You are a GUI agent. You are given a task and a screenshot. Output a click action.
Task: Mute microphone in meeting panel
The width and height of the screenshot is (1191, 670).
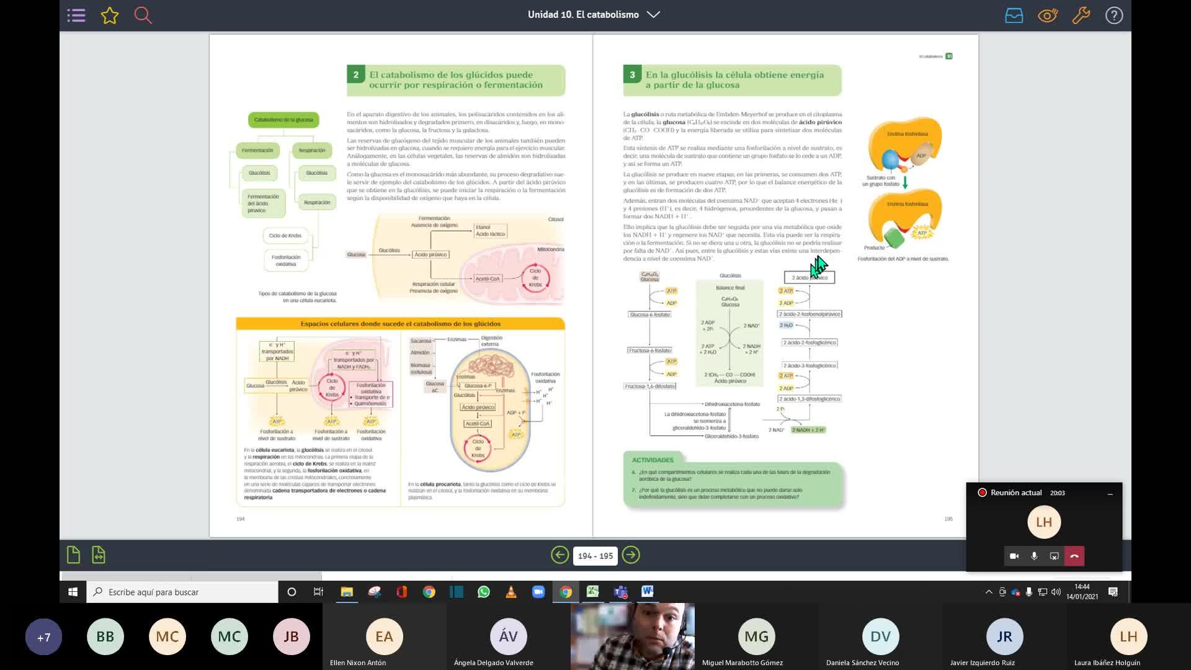coord(1034,556)
